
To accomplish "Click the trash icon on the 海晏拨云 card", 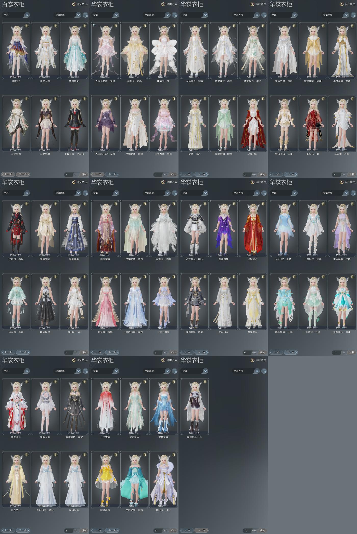I will point(263,277).
